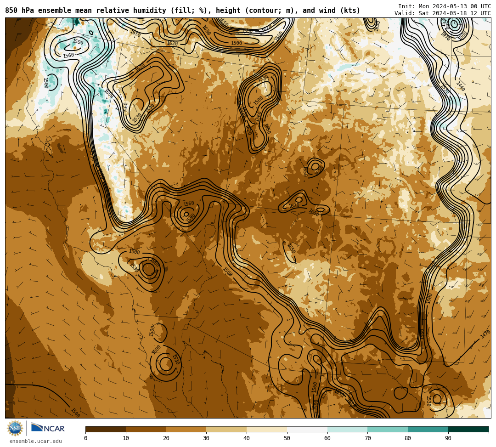Click the colorbar label 90
The height and width of the screenshot is (447, 496).
[x=448, y=438]
